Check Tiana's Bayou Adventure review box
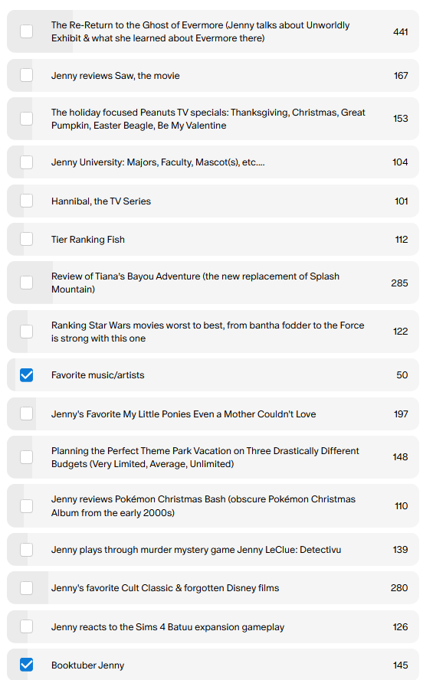The image size is (423, 680). [27, 283]
